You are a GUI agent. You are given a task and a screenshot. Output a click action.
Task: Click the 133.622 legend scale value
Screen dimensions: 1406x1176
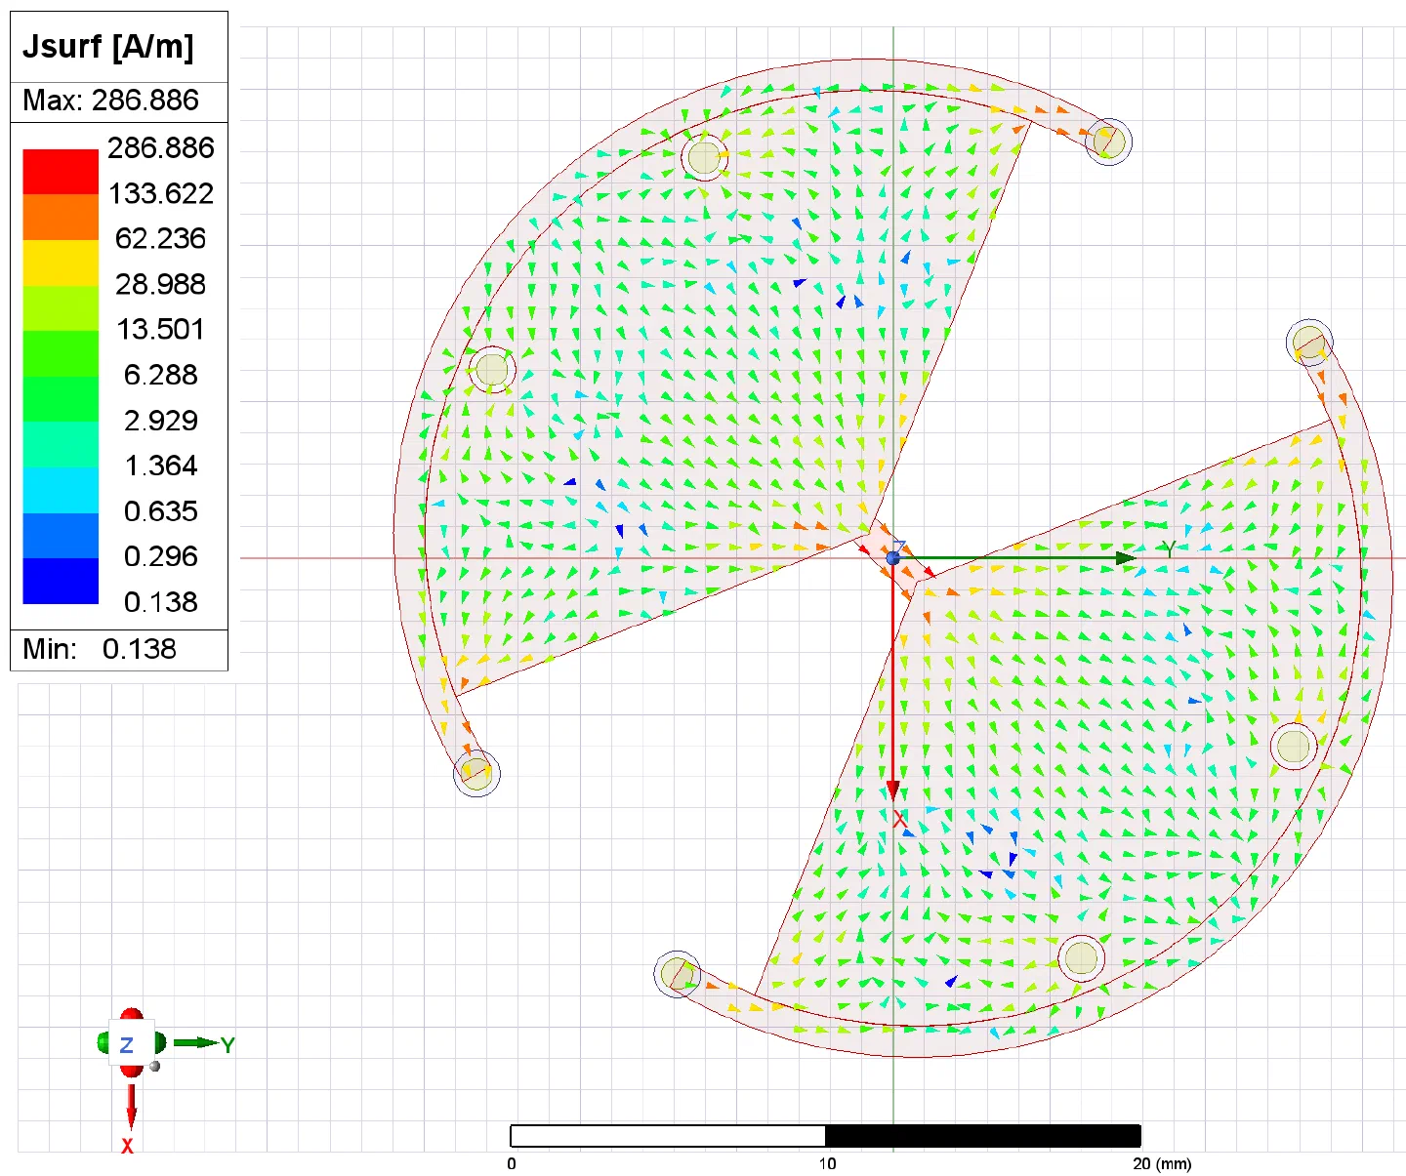[x=161, y=193]
